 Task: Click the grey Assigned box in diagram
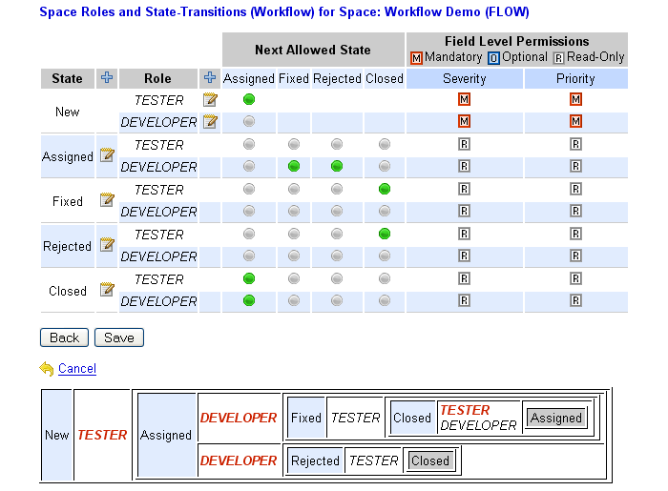[x=556, y=418]
